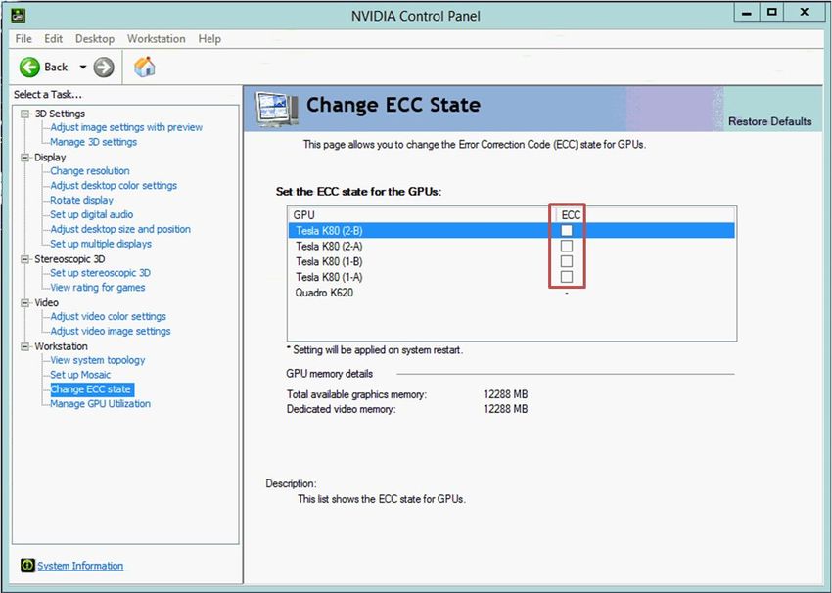The width and height of the screenshot is (832, 593).
Task: Click the NVIDIA title bar logo icon
Action: 19,15
